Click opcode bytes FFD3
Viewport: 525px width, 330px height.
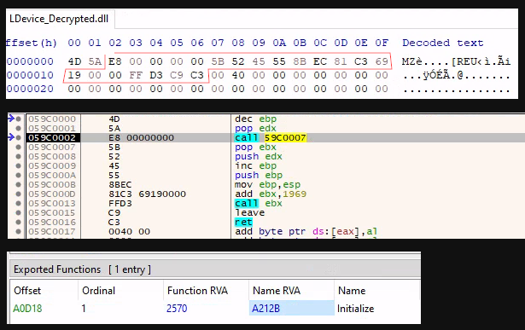(120, 203)
